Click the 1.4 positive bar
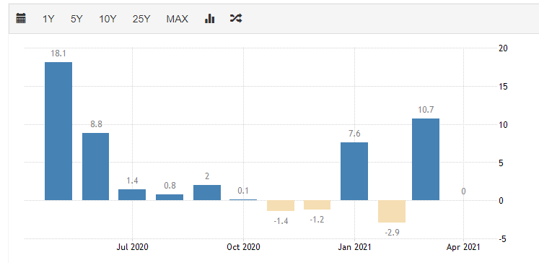The width and height of the screenshot is (539, 263). [x=132, y=194]
